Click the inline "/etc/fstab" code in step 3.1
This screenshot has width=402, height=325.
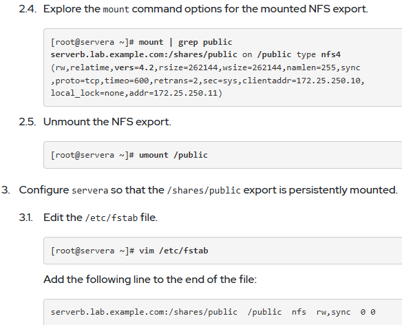coord(112,218)
